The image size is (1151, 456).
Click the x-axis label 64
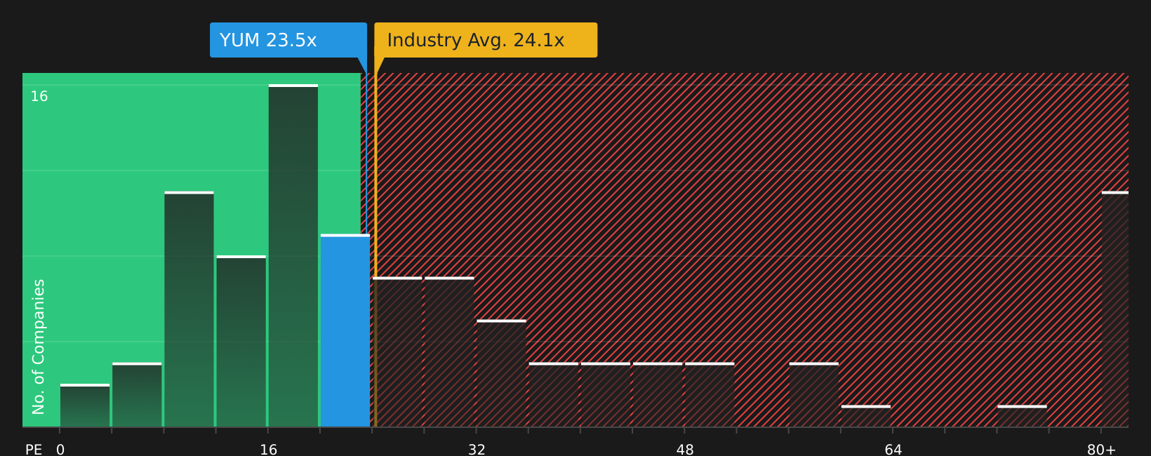893,449
